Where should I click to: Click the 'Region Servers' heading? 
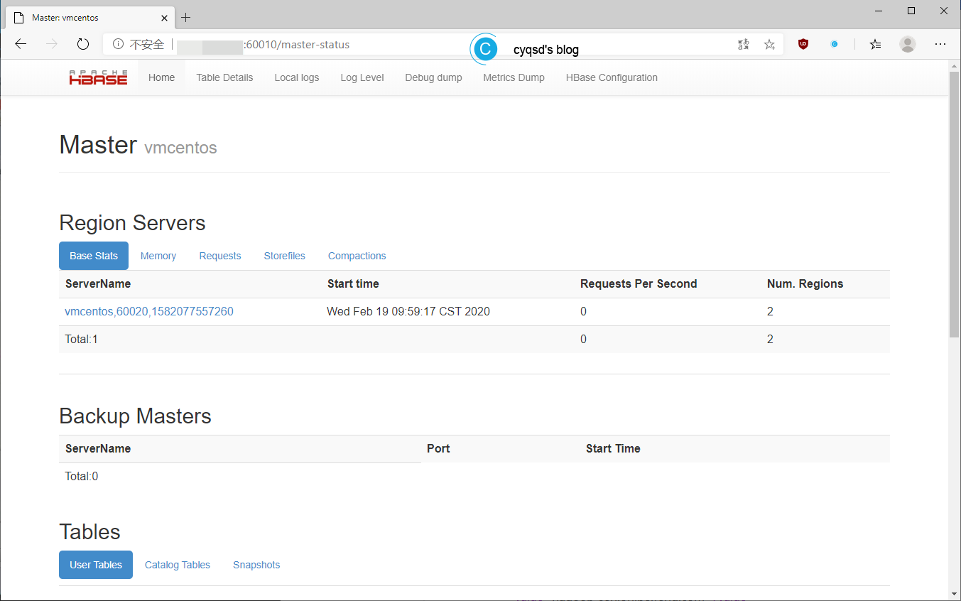click(x=132, y=222)
